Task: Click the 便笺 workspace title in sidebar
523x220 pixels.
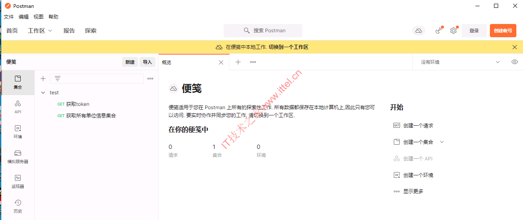Action: click(11, 62)
